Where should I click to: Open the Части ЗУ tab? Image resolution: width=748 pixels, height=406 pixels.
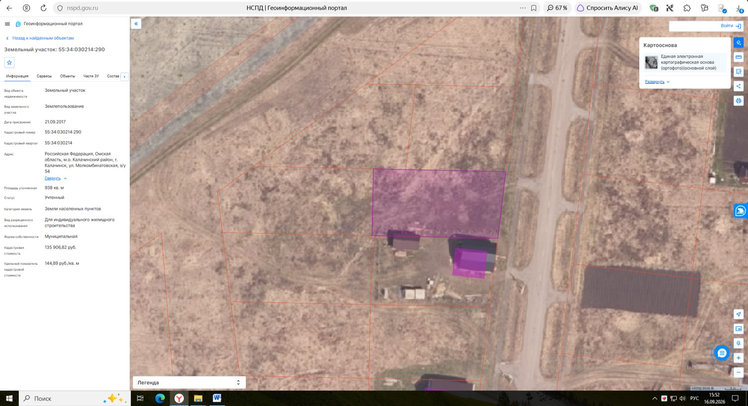[91, 76]
